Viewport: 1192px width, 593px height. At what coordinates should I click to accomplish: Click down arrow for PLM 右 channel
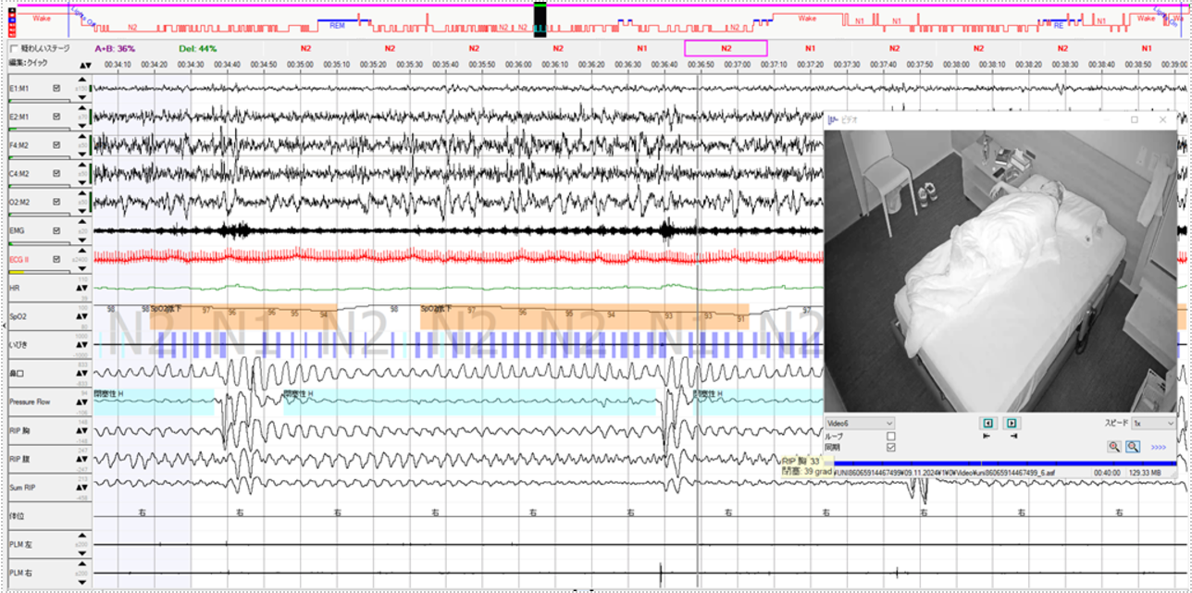pyautogui.click(x=82, y=582)
